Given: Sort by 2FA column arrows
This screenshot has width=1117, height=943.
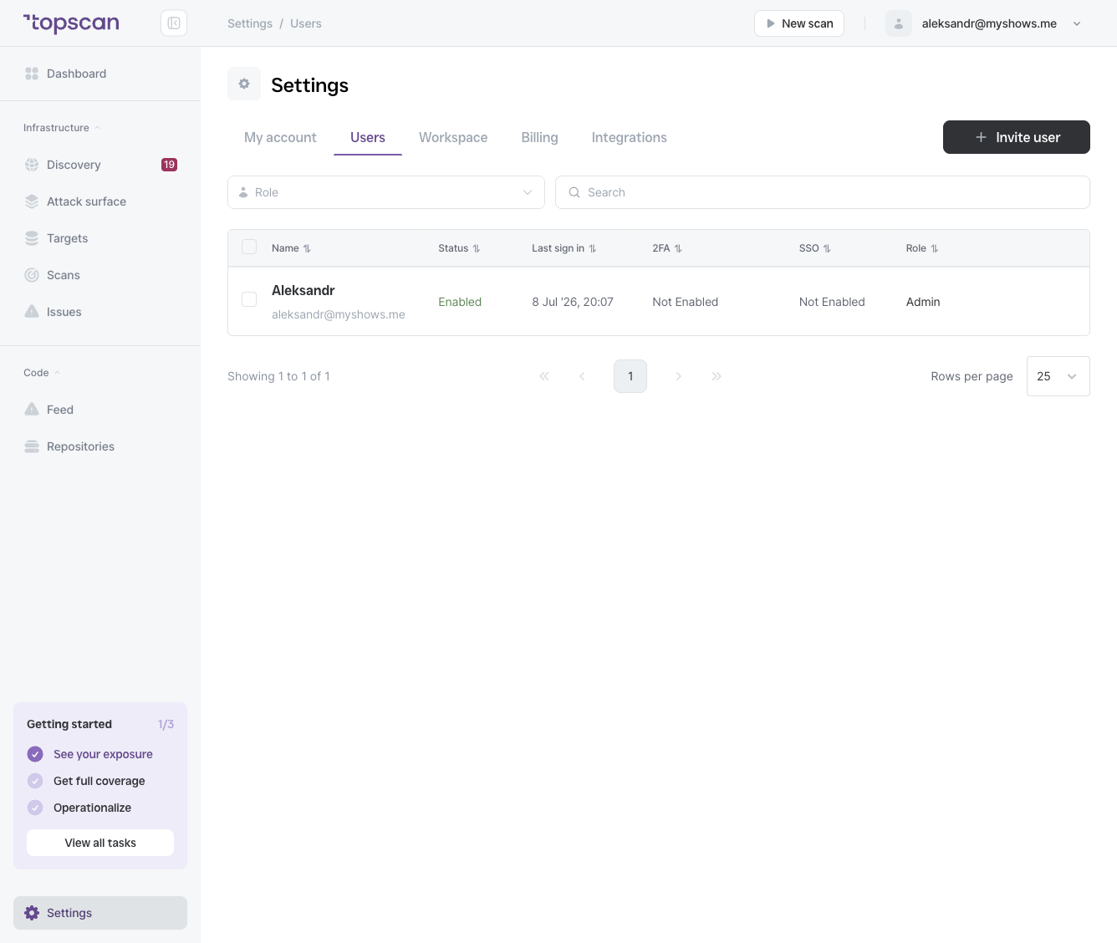Looking at the screenshot, I should click(678, 248).
